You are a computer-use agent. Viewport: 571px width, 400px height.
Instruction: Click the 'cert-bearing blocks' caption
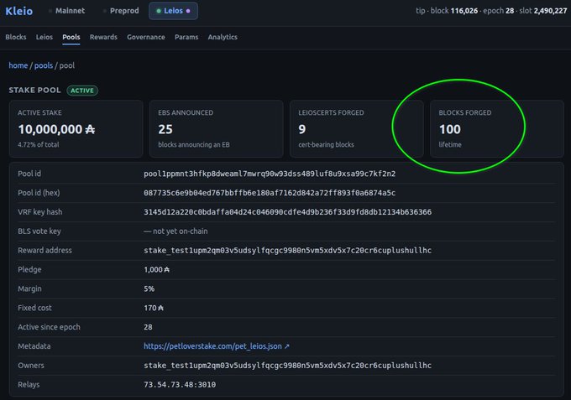[326, 145]
